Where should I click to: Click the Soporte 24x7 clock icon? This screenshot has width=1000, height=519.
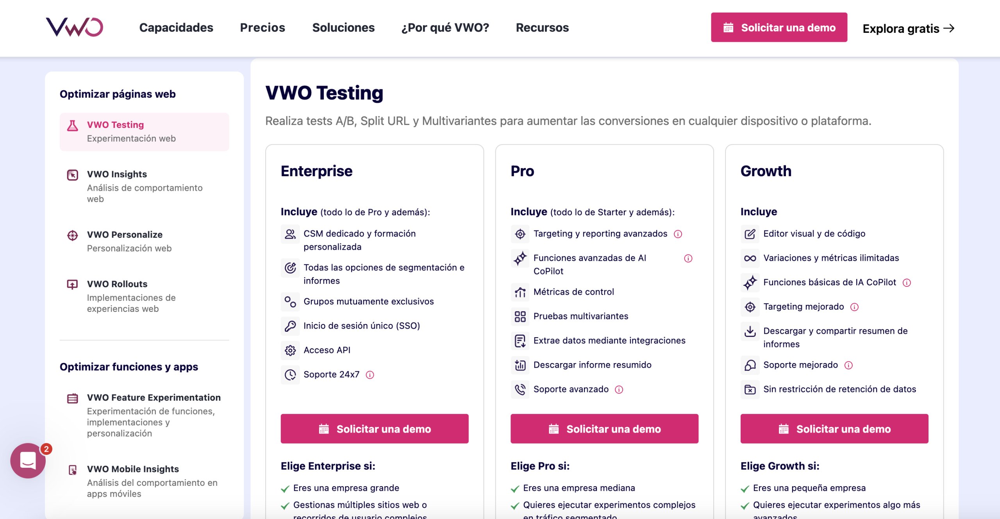(291, 374)
